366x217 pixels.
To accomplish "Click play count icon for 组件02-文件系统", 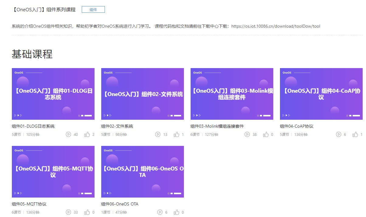I will click(x=158, y=134).
